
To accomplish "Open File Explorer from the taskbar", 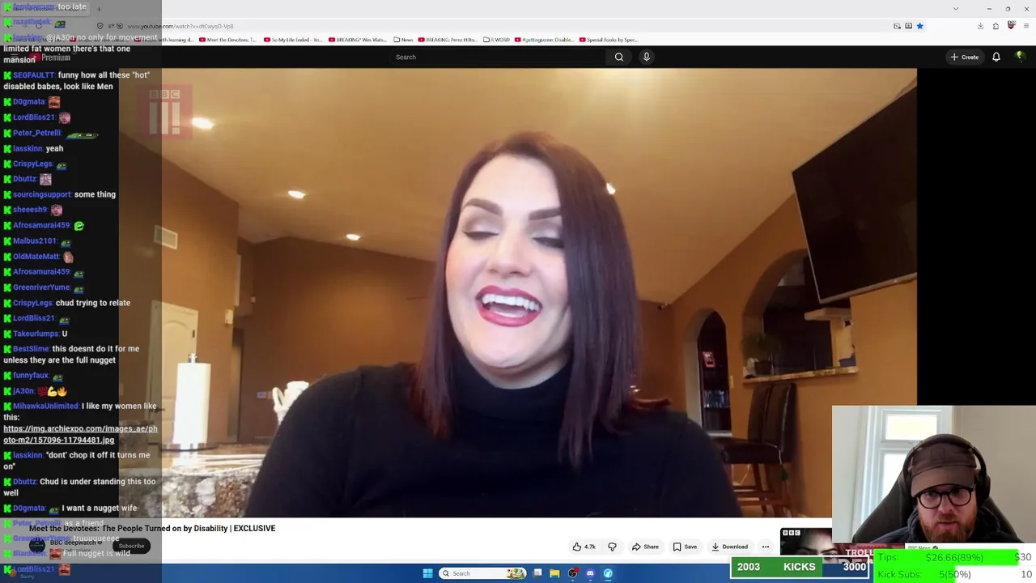I will 554,573.
